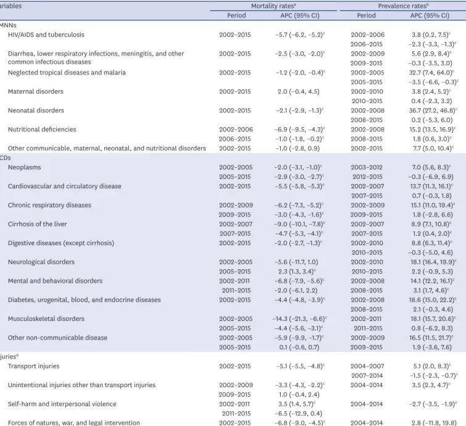Screen dimensions: 466x426
Task: Select mortality APC '−5.6 (−11.7, 1.0)' cell
Action: 296,262
